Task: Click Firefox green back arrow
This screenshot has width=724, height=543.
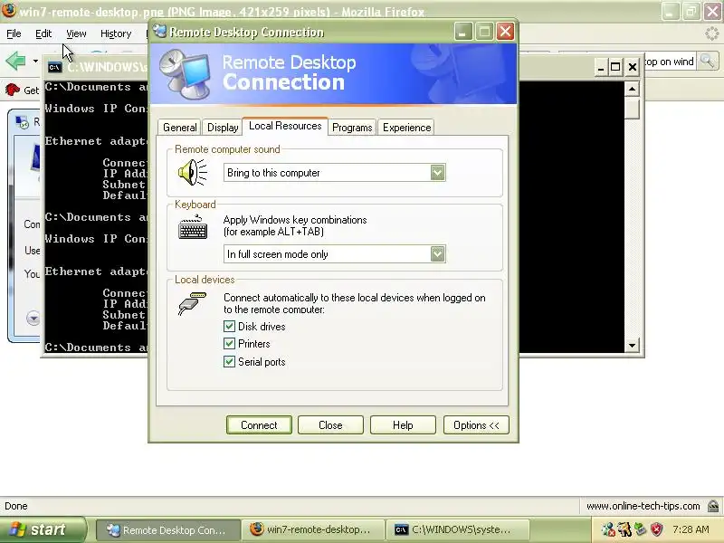Action: pos(15,61)
